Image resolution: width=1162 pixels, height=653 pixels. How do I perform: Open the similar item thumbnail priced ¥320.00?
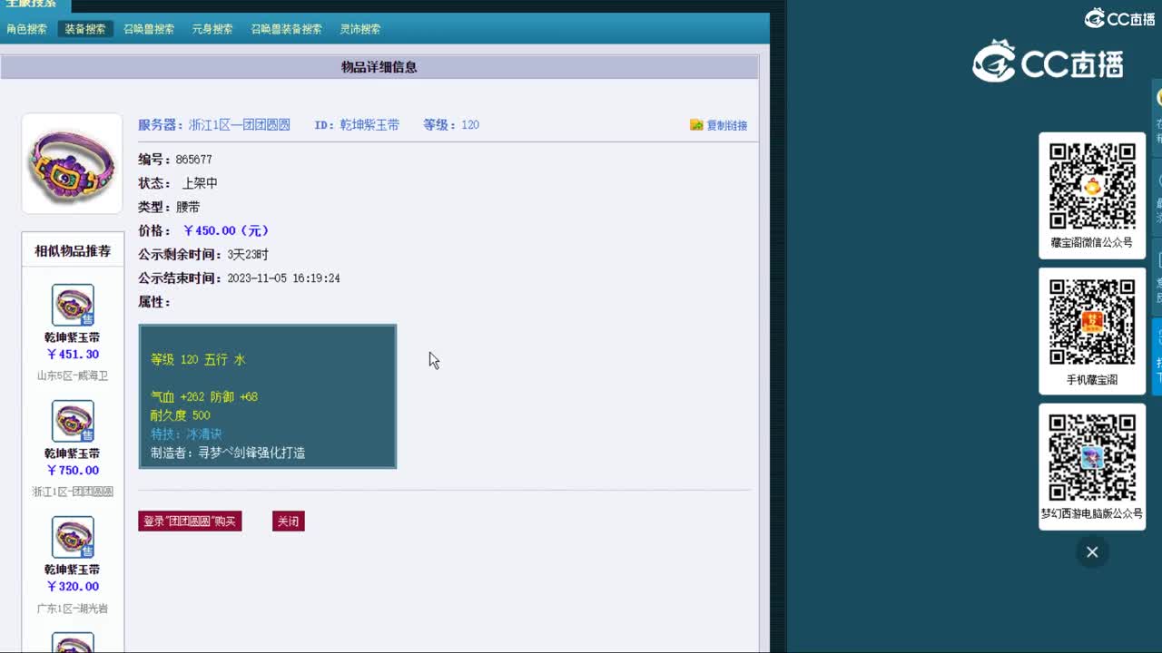pos(73,538)
